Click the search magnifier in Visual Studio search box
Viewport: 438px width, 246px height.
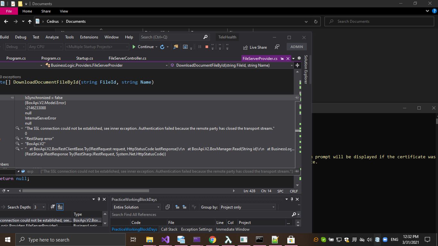[x=206, y=37]
